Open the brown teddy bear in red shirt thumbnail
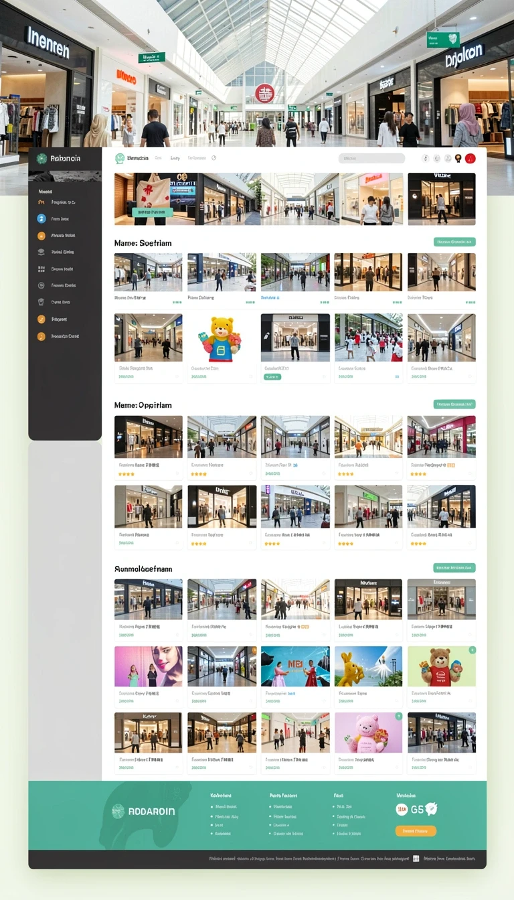514x900 pixels. click(x=442, y=666)
